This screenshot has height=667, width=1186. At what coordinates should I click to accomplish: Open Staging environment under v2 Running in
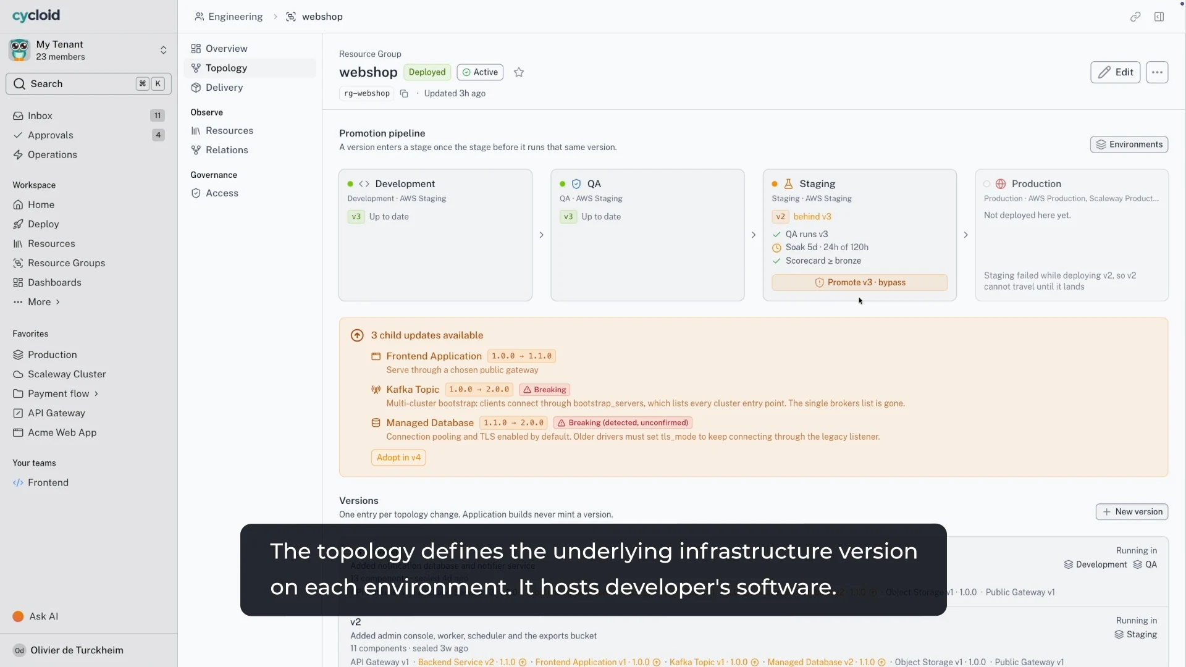click(x=1135, y=635)
